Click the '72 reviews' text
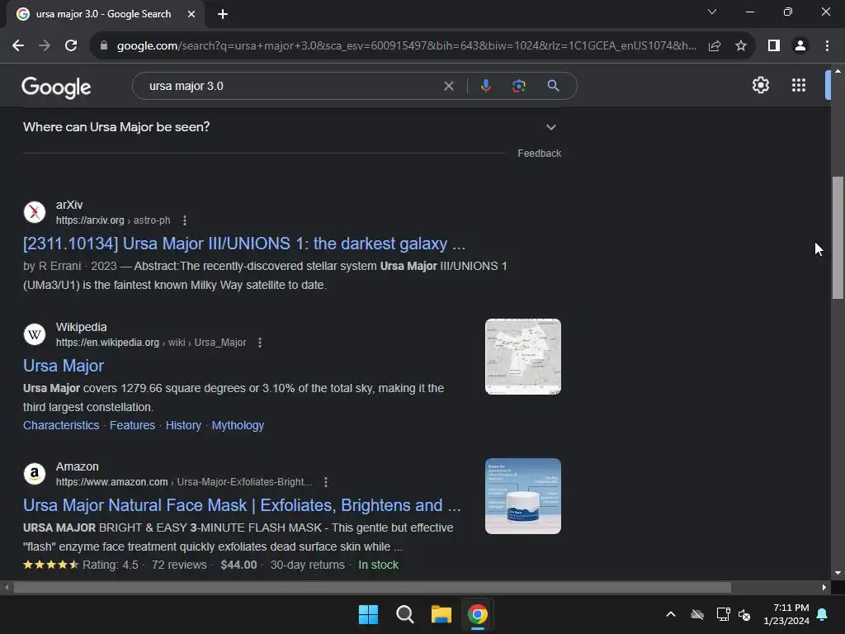The width and height of the screenshot is (845, 634). (x=179, y=565)
